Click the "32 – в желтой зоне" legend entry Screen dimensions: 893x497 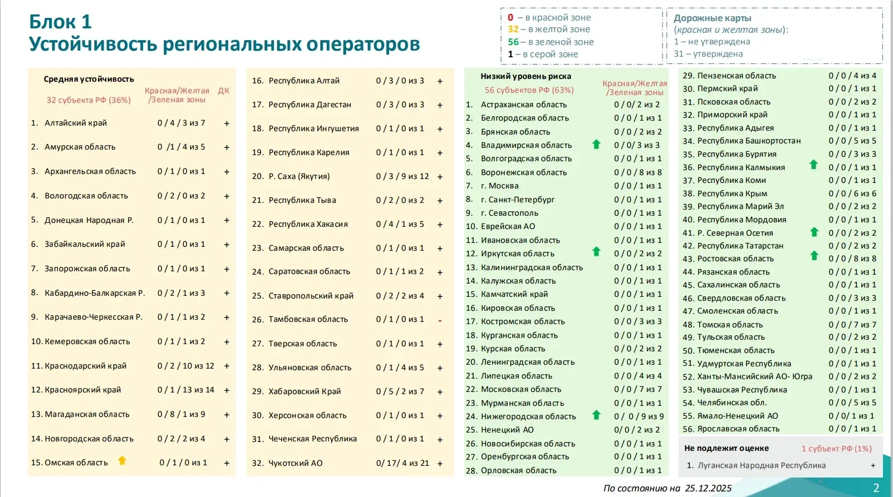(x=548, y=29)
